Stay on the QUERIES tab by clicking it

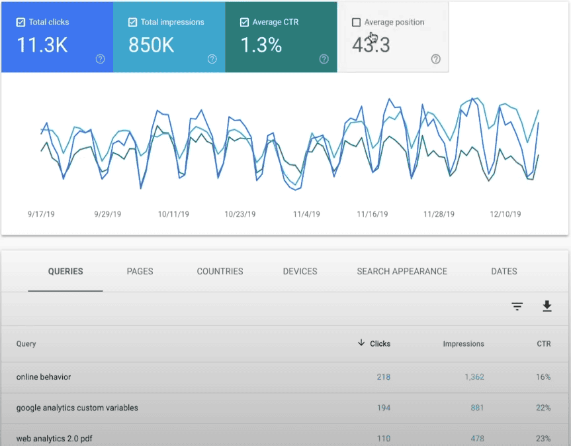pos(65,271)
